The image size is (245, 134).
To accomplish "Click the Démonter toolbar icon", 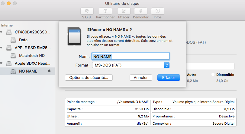I will coord(141,11).
